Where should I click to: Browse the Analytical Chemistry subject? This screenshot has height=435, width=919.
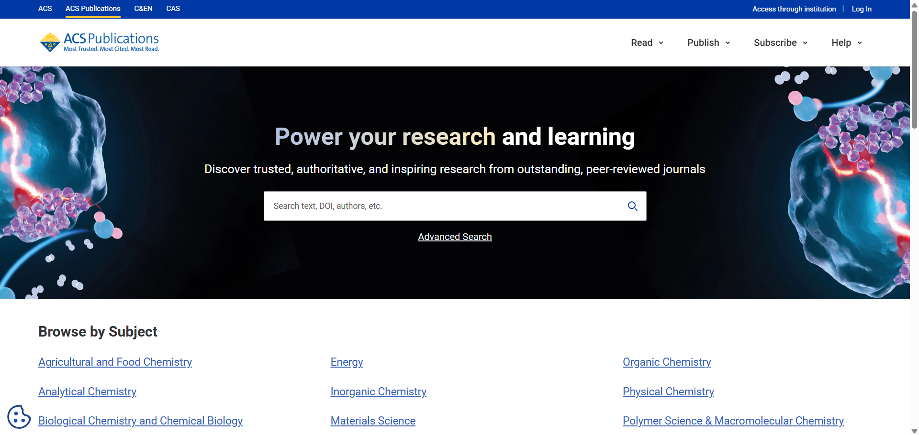point(87,391)
